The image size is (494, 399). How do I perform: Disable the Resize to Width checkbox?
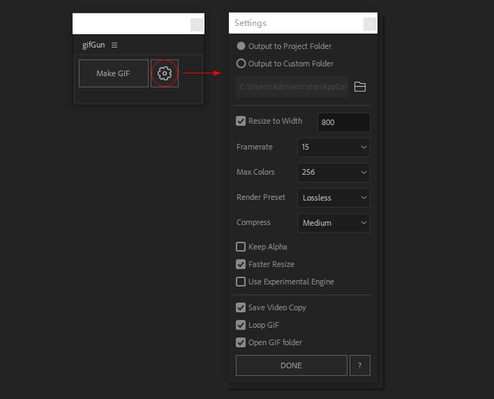[241, 121]
